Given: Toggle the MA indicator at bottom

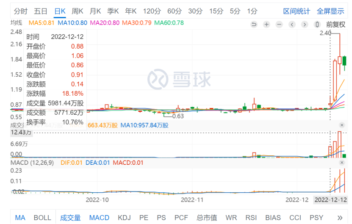Looking at the screenshot, I should 20,218.
